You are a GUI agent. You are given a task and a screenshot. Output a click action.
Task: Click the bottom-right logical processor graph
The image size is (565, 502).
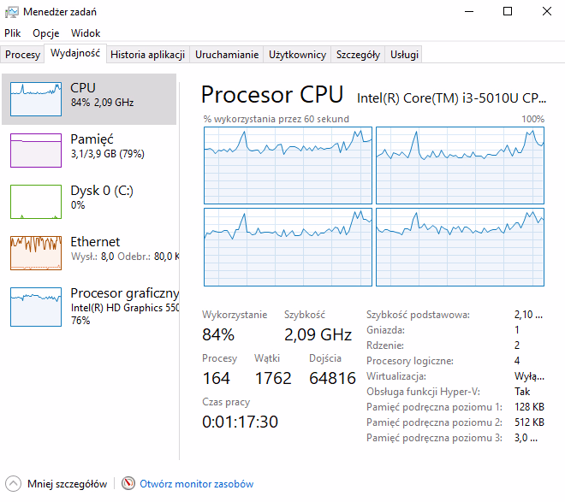460,246
